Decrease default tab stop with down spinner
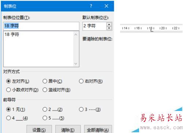 pos(109,28)
